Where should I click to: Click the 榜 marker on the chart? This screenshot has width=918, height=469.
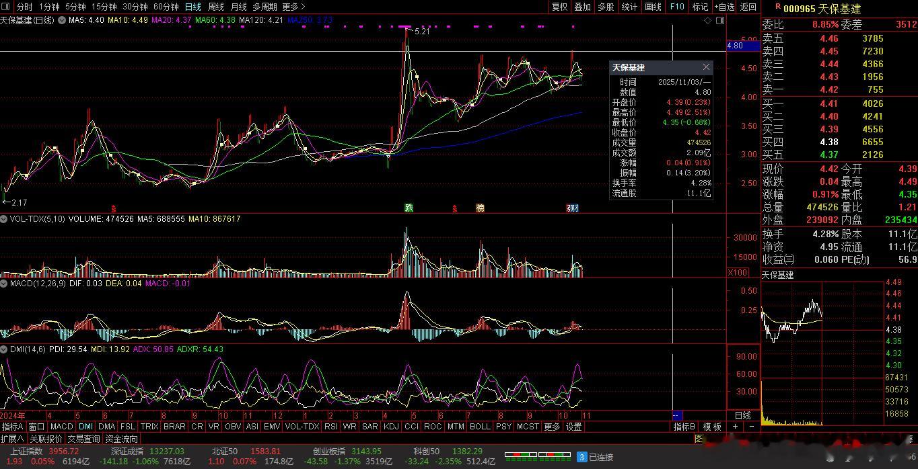pos(480,208)
